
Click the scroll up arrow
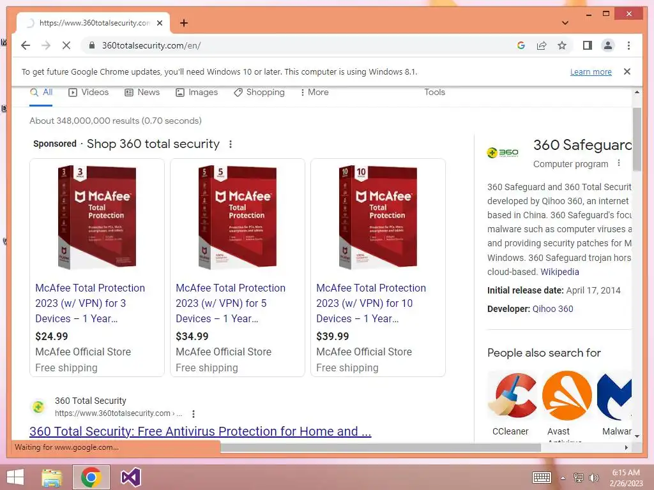point(637,92)
